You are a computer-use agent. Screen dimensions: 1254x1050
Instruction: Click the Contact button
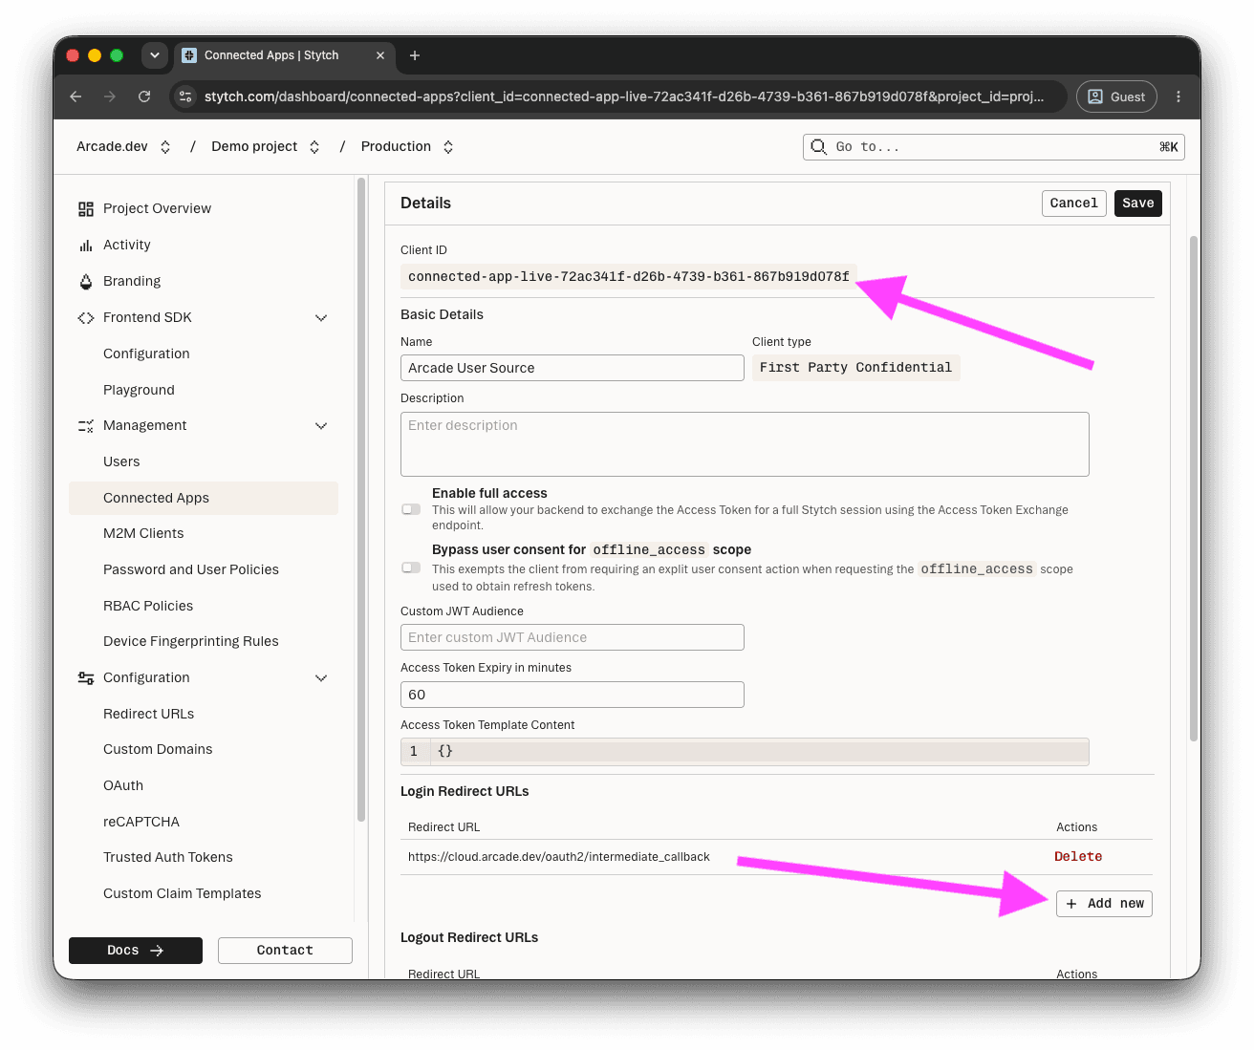click(285, 951)
